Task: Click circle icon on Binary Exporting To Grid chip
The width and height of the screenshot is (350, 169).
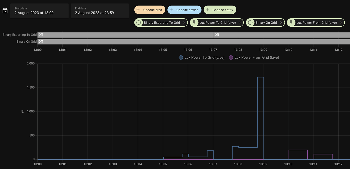Action: 138,23
